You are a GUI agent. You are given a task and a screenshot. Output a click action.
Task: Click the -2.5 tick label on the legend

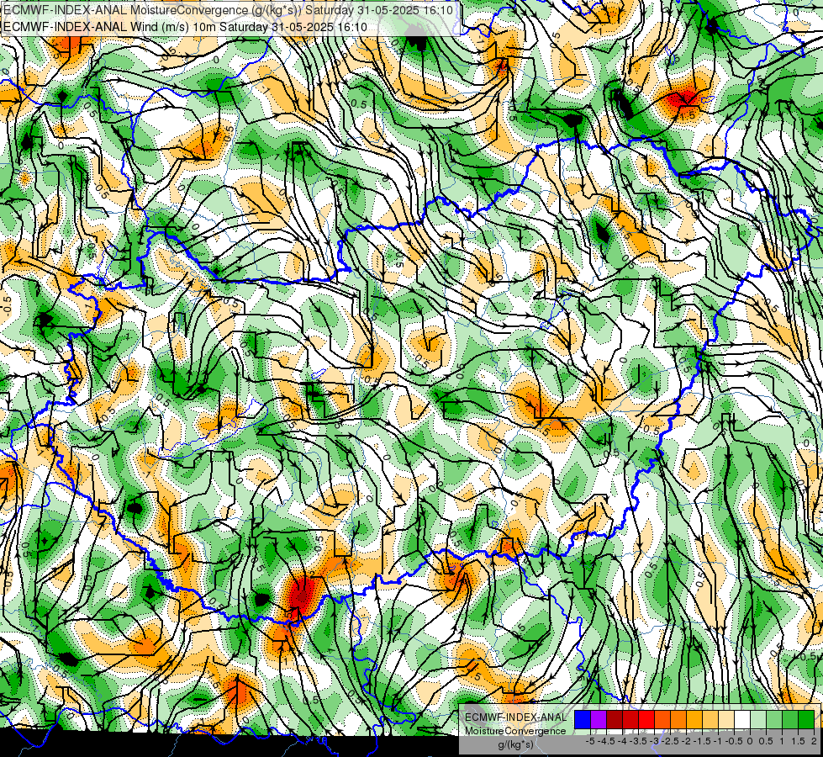pos(670,741)
